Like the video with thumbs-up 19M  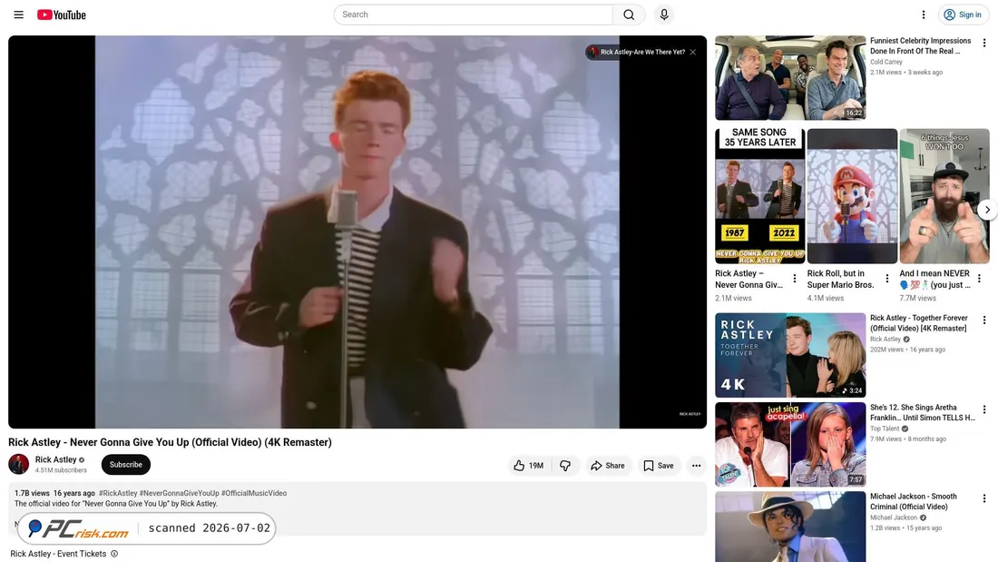[528, 466]
